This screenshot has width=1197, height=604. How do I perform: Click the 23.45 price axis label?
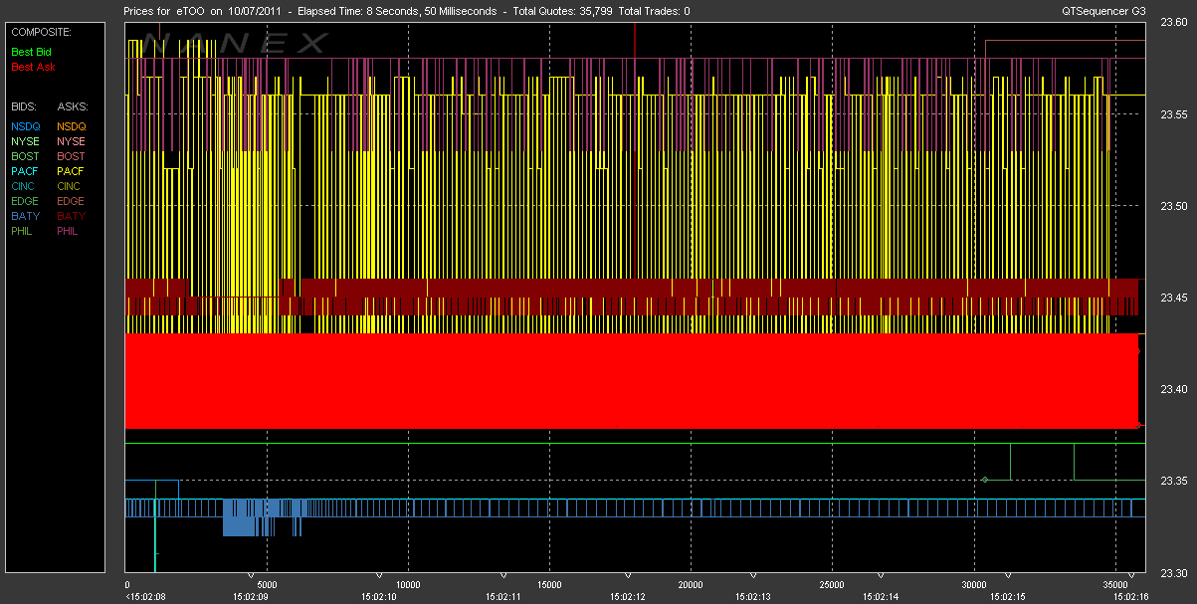click(x=1174, y=298)
